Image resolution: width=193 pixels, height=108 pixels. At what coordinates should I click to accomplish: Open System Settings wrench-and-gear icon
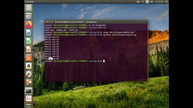pos(29,74)
